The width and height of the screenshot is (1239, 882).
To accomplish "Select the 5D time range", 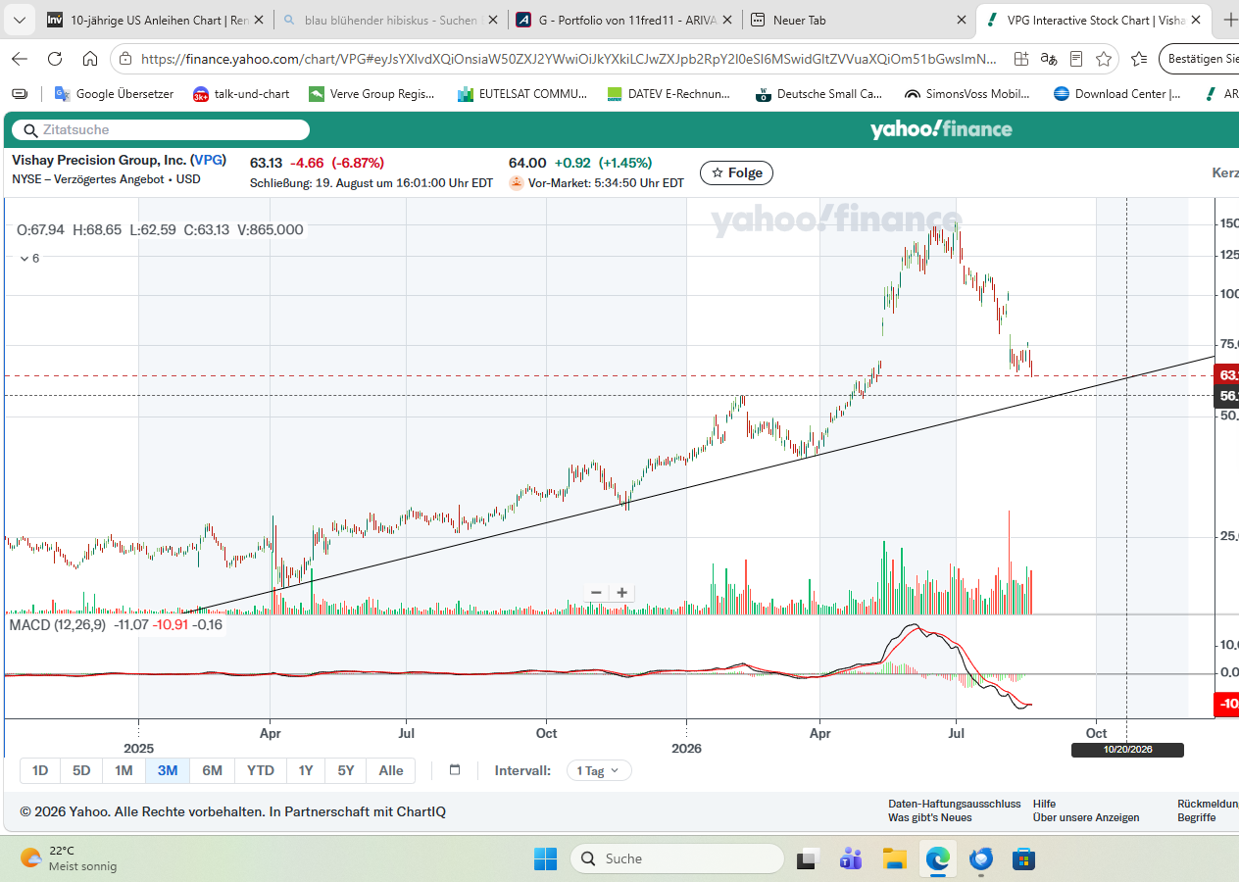I will [x=81, y=770].
